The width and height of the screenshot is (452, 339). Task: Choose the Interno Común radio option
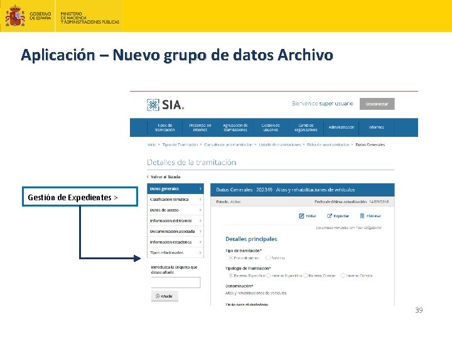(x=343, y=276)
